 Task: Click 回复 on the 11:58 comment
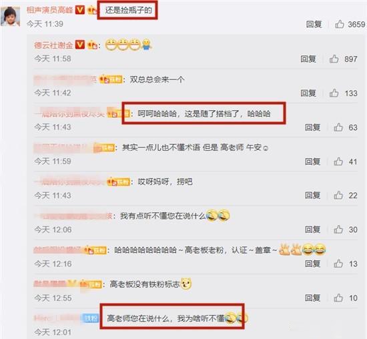308,59
